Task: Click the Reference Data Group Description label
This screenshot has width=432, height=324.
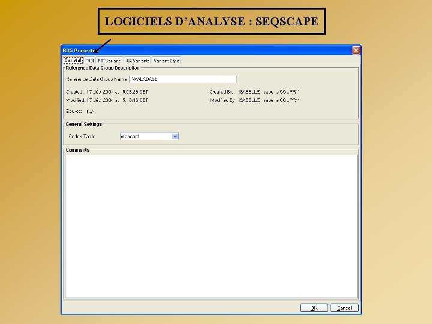Action: tap(103, 68)
